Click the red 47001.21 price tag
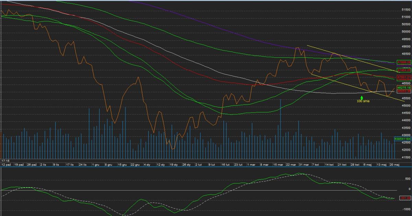 403,78
